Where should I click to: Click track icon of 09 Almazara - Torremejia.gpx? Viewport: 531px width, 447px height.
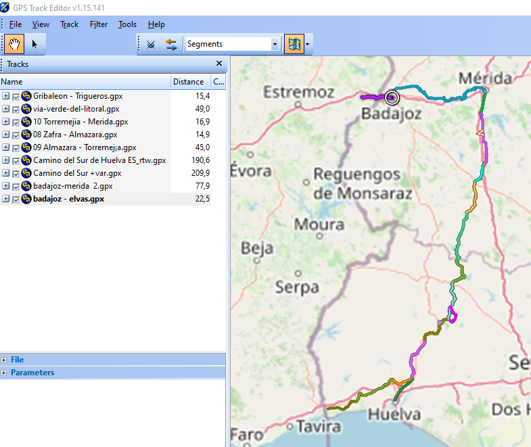click(x=26, y=147)
